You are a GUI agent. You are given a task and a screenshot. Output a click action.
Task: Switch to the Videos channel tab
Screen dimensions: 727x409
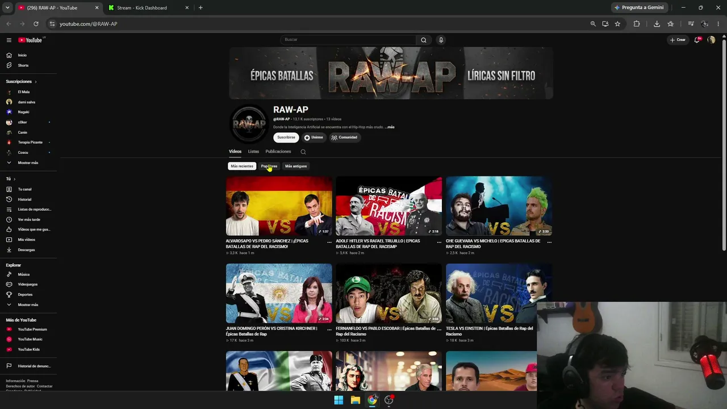pos(235,152)
